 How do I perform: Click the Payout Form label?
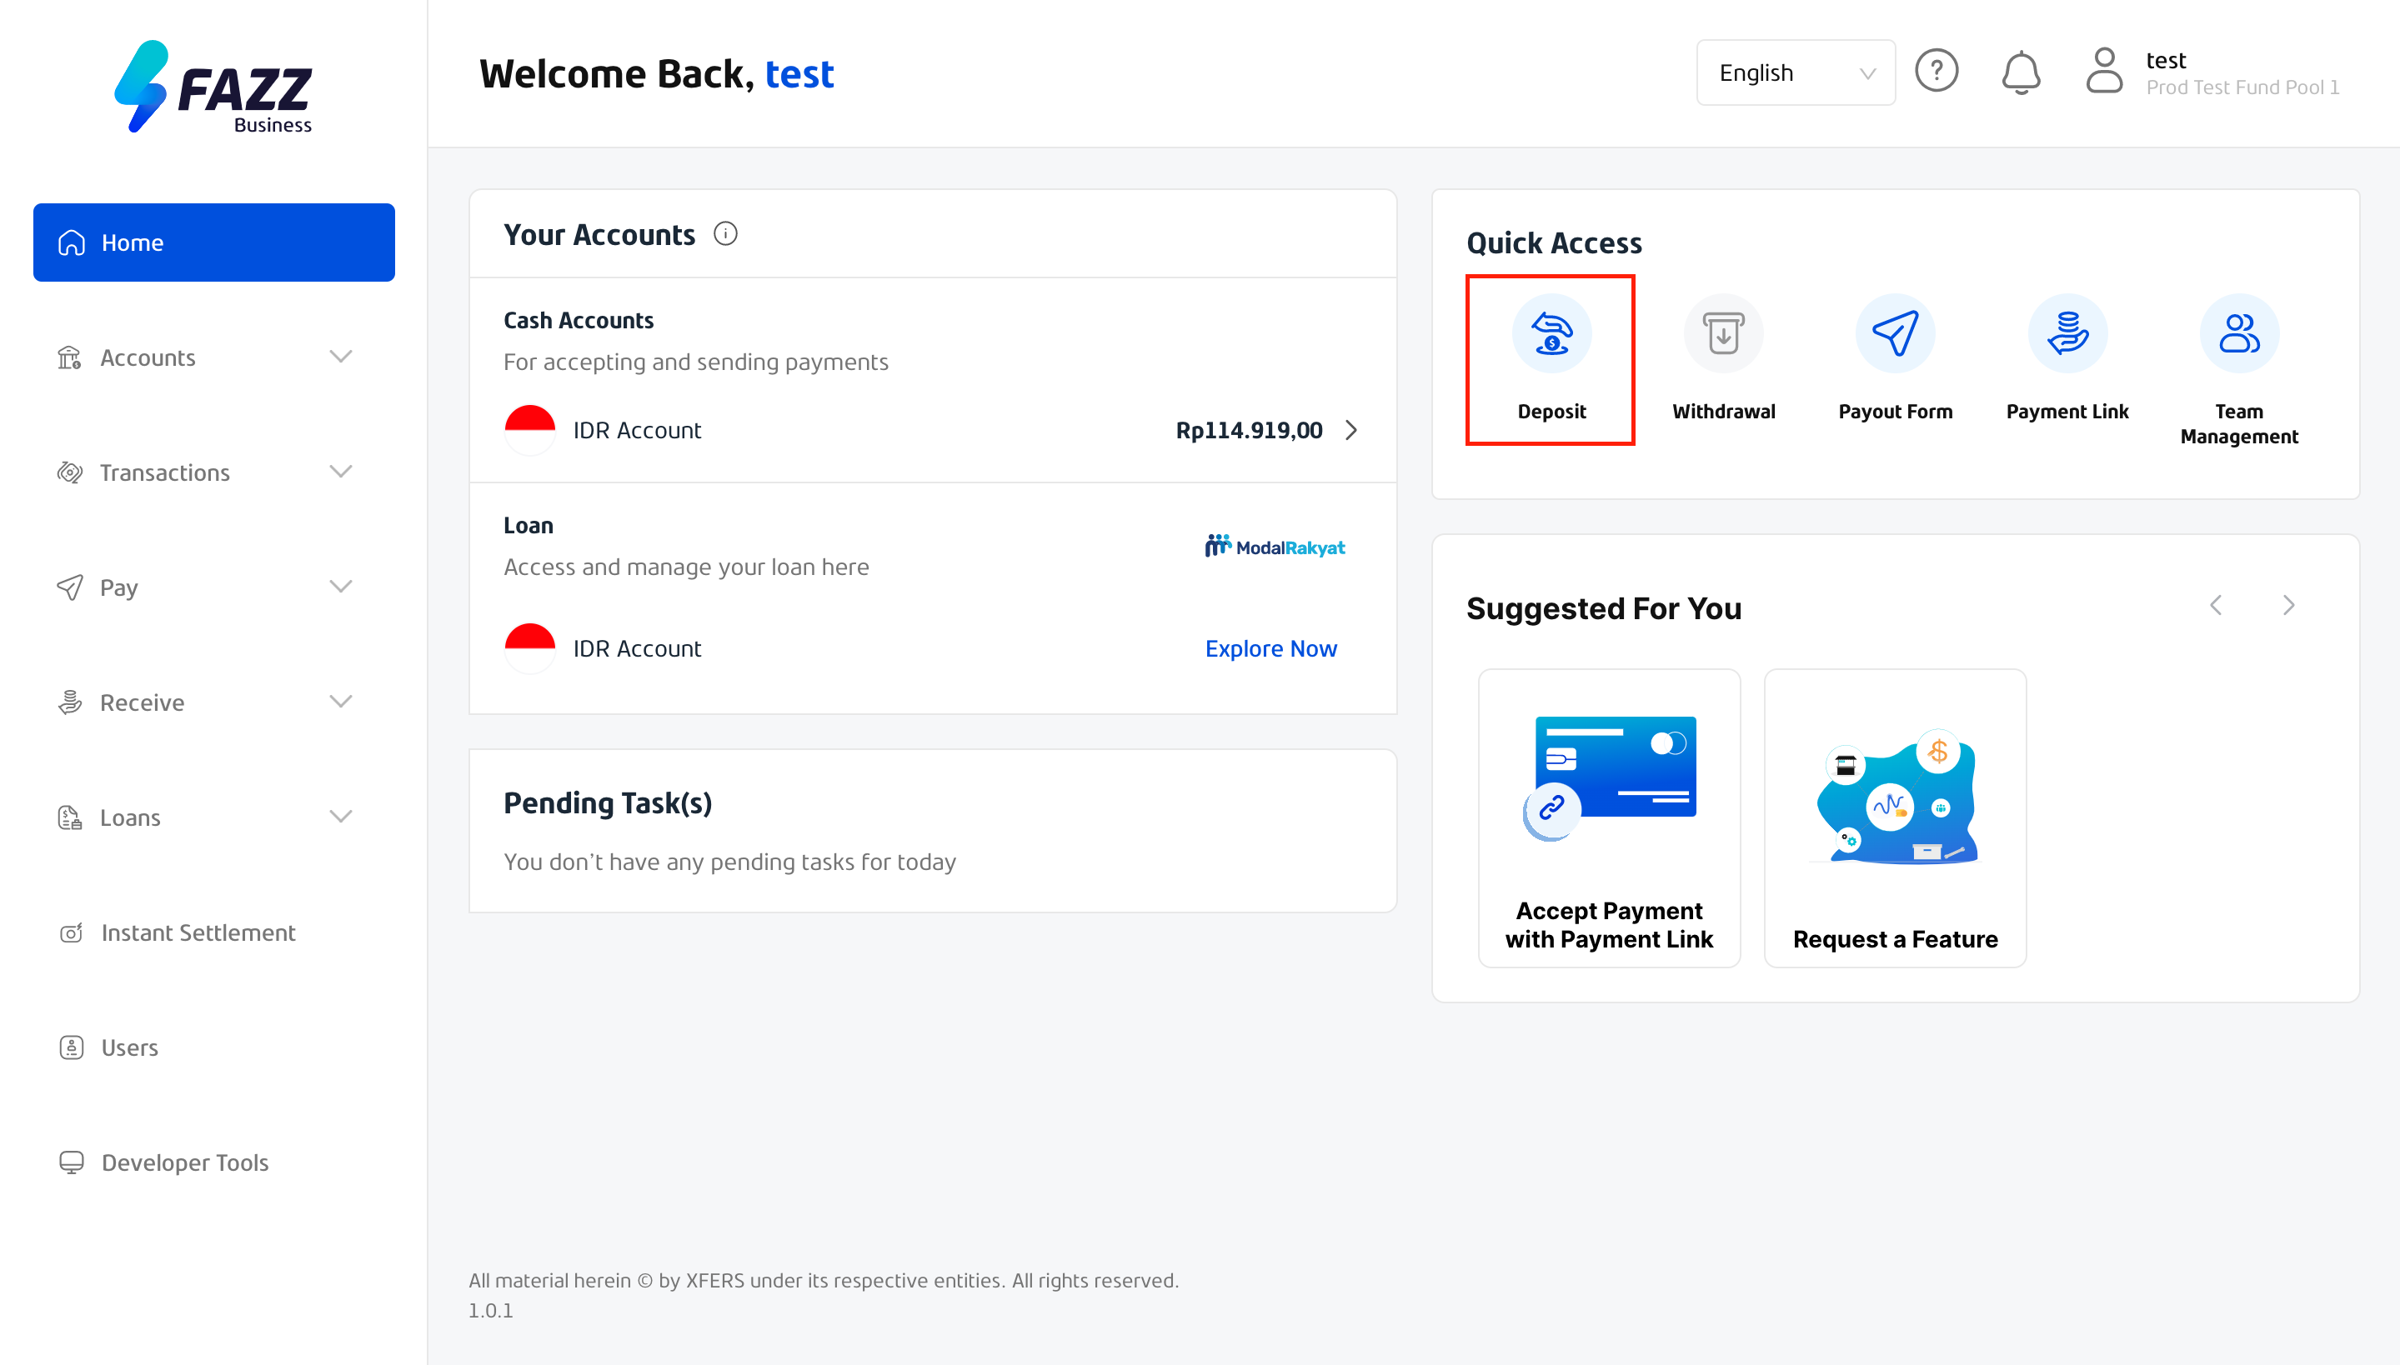tap(1895, 412)
